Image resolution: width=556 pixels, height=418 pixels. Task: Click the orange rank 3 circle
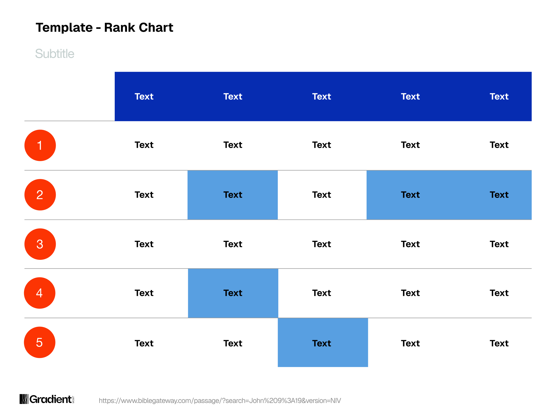point(40,244)
